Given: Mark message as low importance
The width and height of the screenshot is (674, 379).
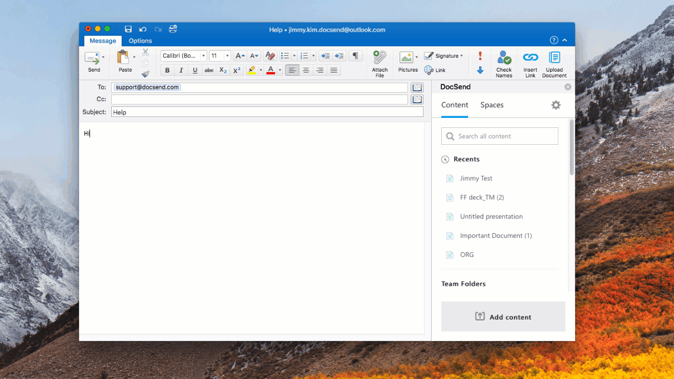Looking at the screenshot, I should [480, 70].
